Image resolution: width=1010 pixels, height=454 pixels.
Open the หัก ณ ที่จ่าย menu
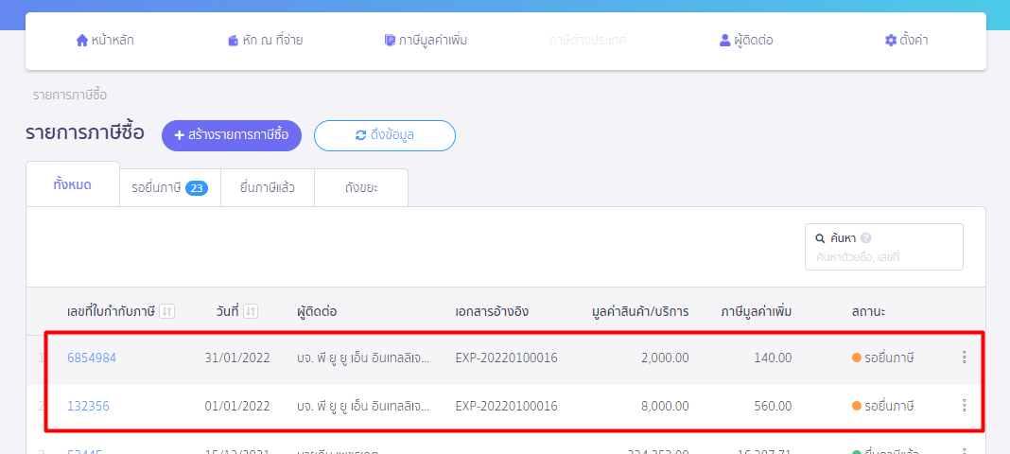pyautogui.click(x=265, y=40)
